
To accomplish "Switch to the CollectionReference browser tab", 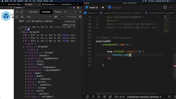I will coord(67,4).
